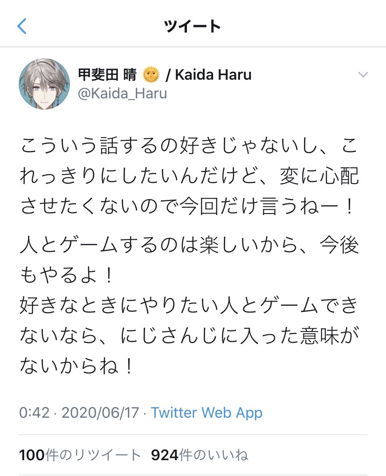The height and width of the screenshot is (476, 386).
Task: Open tweet options chevron menu
Action: coord(363,75)
